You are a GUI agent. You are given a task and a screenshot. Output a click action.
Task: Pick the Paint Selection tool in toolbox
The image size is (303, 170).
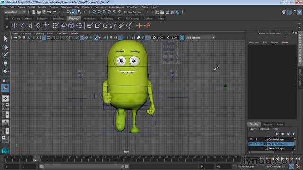tap(5, 55)
